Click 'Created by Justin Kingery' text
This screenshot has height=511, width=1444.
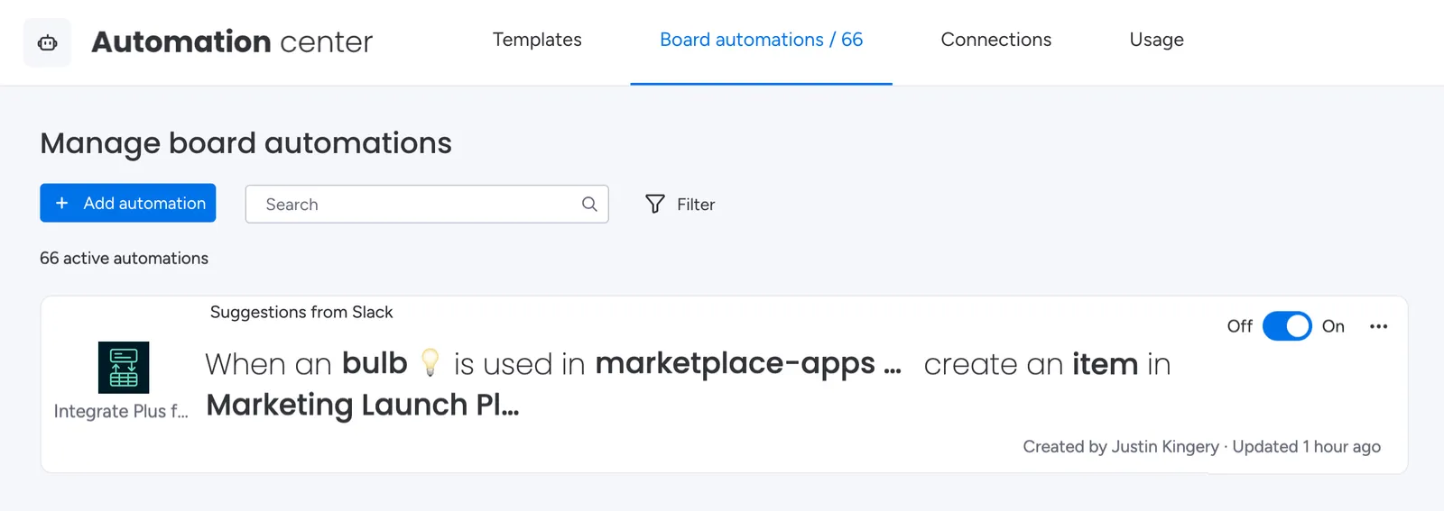tap(1120, 447)
